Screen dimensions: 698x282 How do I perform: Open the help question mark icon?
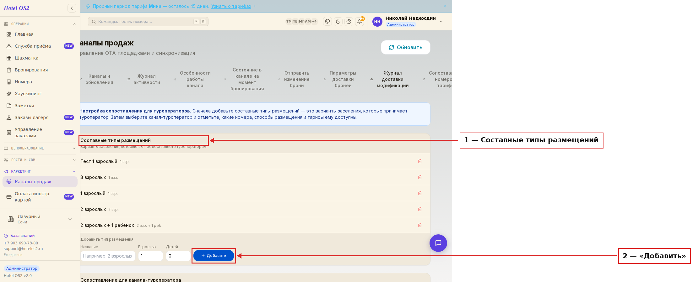(x=349, y=22)
